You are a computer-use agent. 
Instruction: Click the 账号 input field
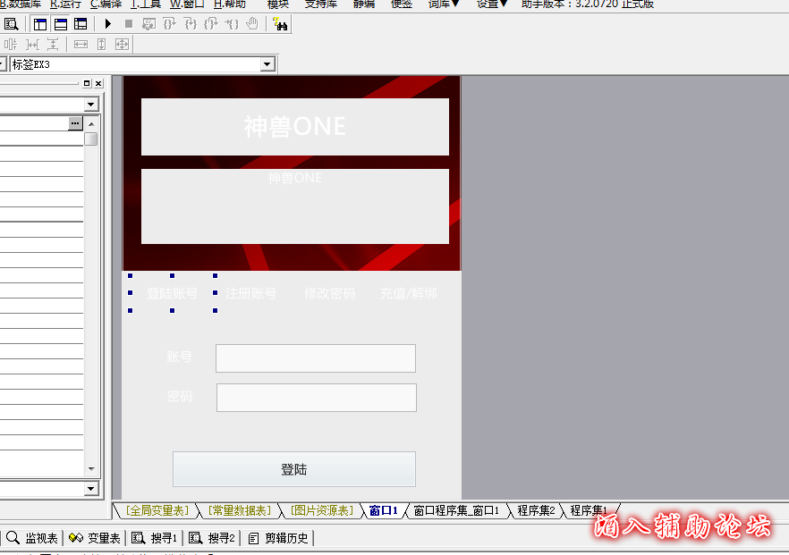(x=315, y=357)
